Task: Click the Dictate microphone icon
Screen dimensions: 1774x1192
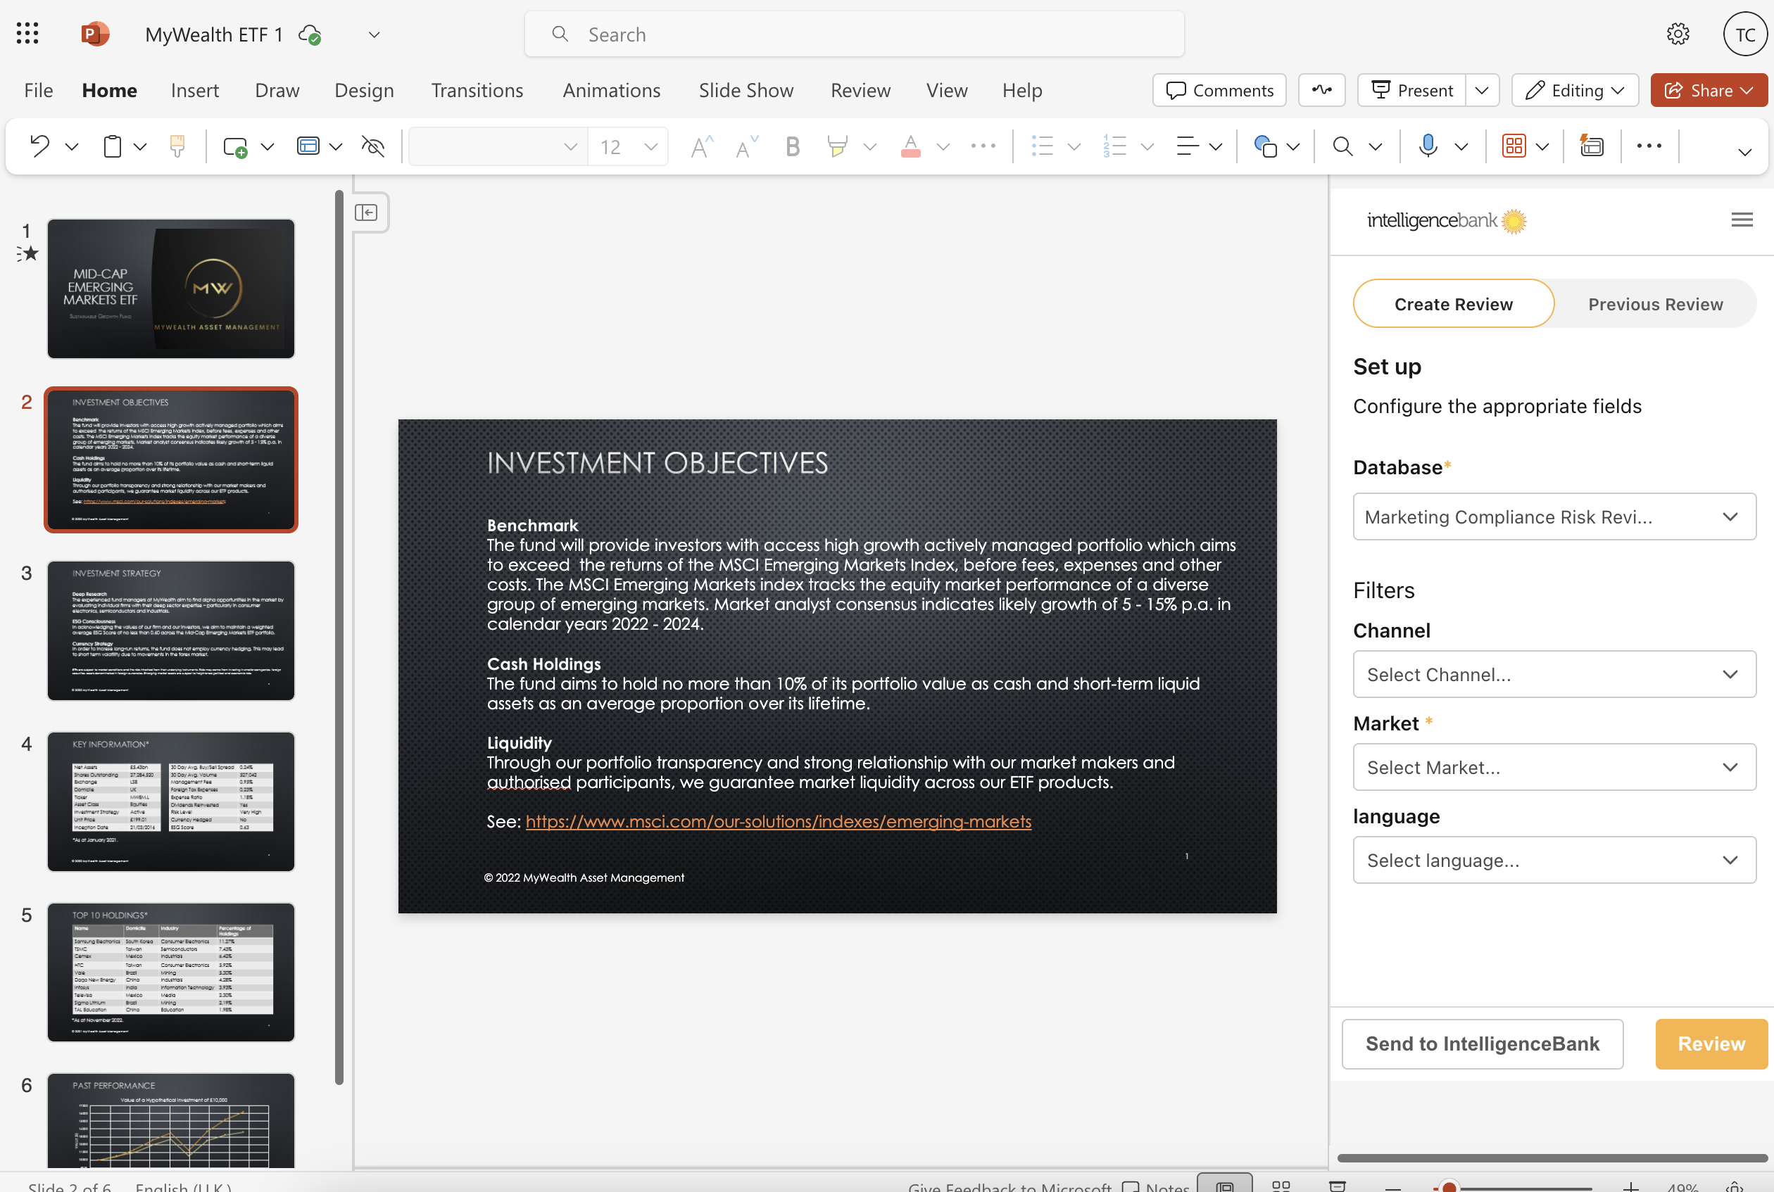Action: pos(1427,146)
